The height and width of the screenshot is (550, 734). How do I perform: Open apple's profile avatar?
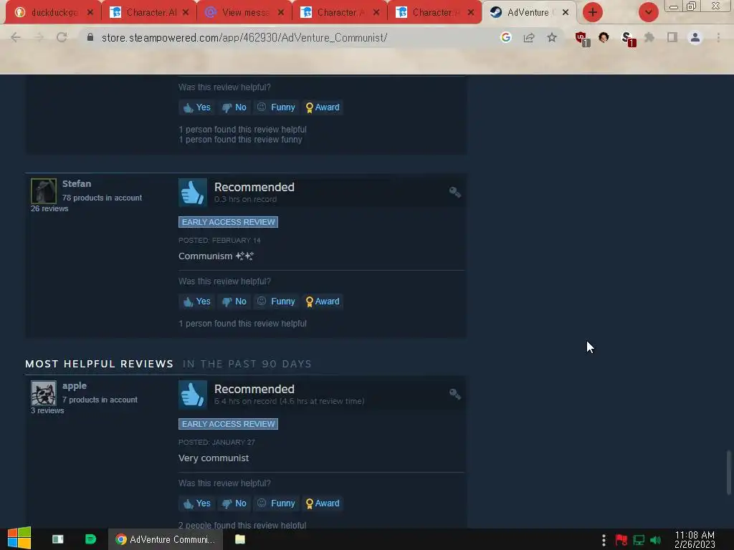click(x=44, y=393)
